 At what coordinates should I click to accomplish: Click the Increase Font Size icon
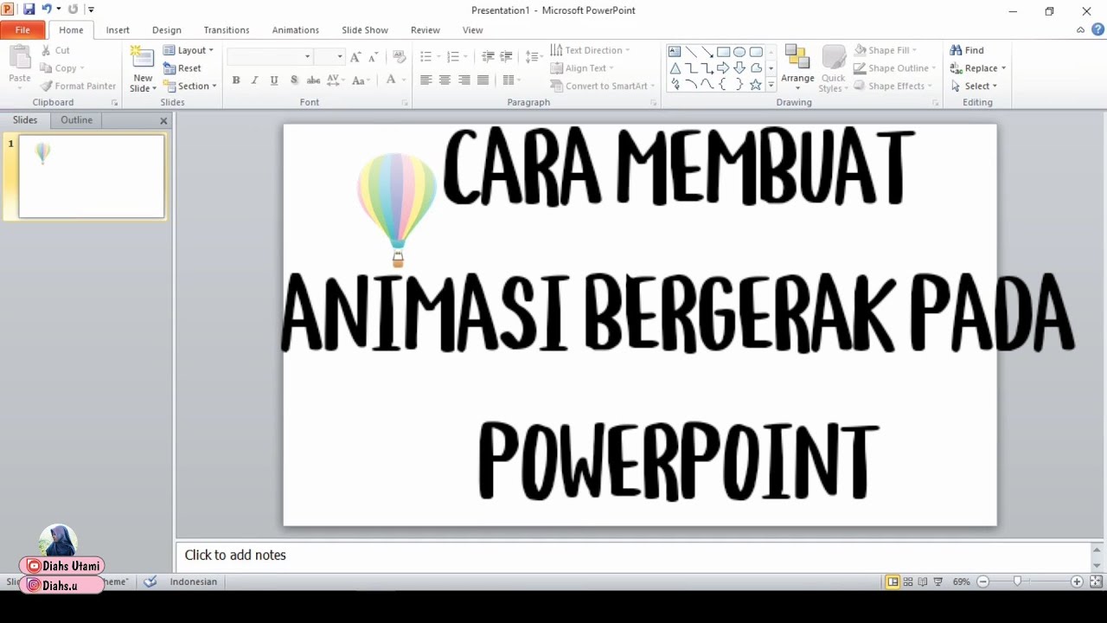click(355, 57)
